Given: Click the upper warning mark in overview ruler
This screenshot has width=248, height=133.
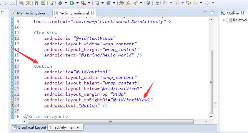Looking at the screenshot, I should click(x=215, y=103).
